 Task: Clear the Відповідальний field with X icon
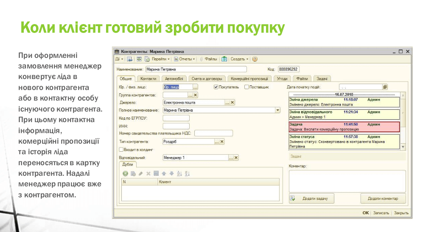point(236,158)
